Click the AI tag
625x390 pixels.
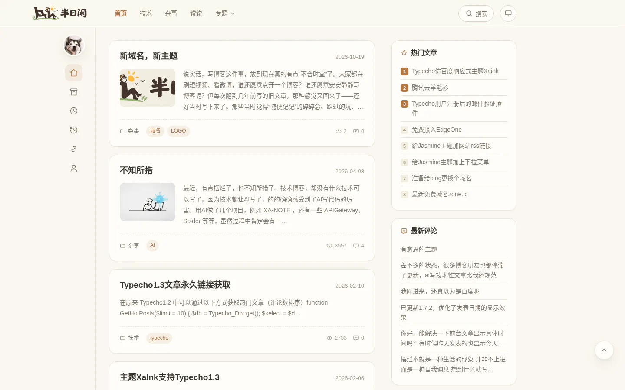(152, 245)
